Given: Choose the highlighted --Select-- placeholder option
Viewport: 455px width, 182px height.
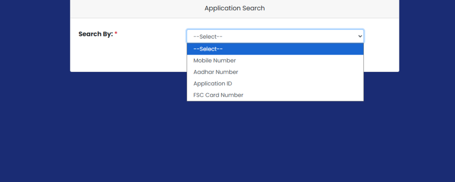Looking at the screenshot, I should click(x=208, y=49).
